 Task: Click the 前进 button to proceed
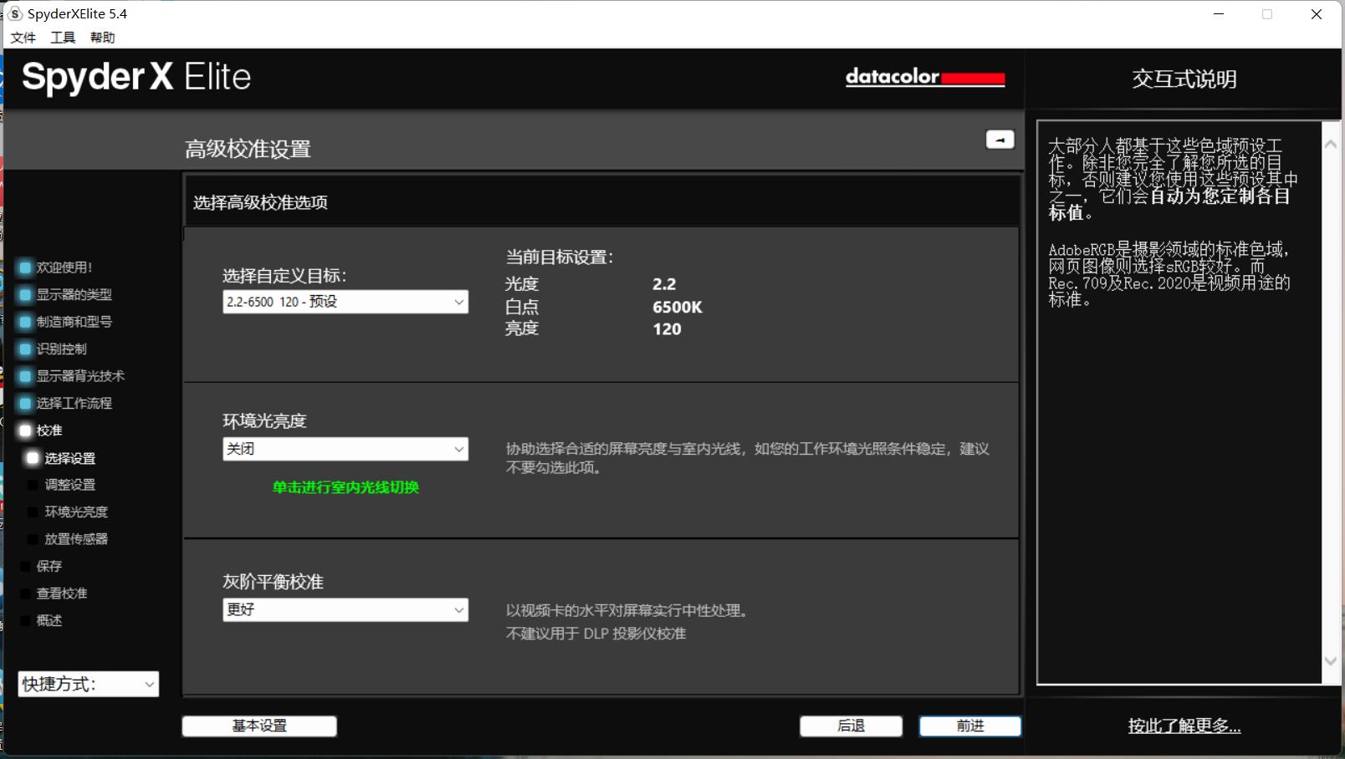click(x=969, y=726)
